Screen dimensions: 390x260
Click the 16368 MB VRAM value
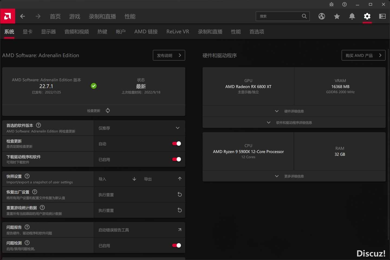340,87
